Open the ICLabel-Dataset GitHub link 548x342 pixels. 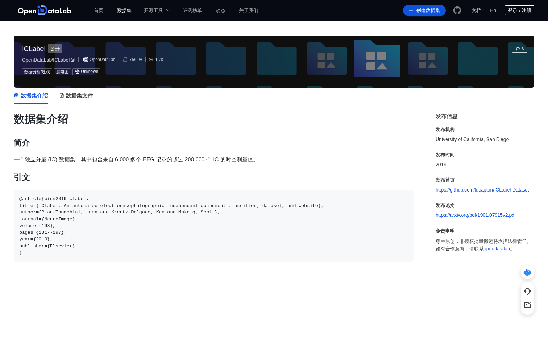(x=482, y=190)
